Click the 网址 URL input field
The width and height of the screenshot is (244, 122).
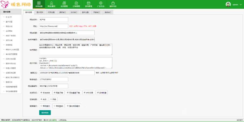[53, 26]
